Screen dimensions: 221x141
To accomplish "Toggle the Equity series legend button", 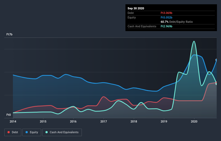I will pos(32,132).
